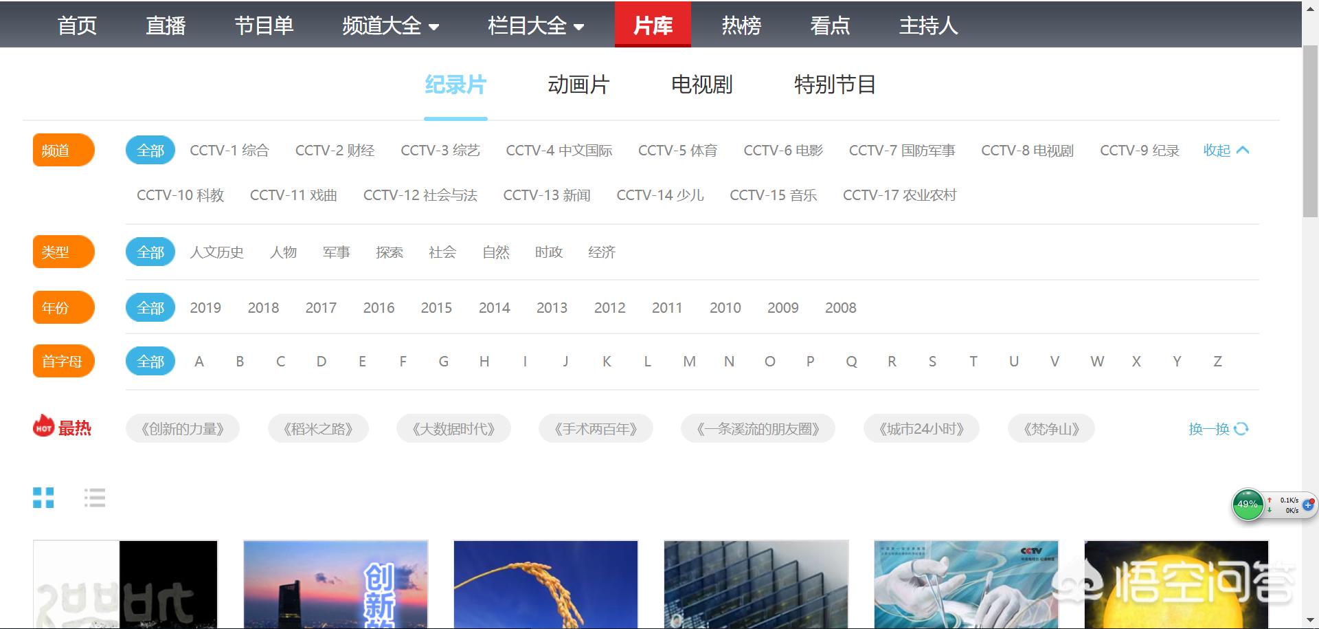Filter by first letter M
The width and height of the screenshot is (1319, 629).
(689, 362)
